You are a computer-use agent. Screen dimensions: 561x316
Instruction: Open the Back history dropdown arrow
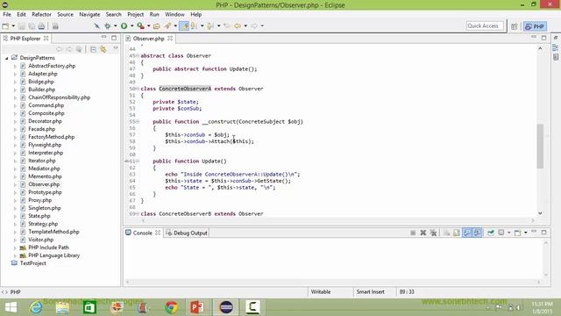(x=245, y=26)
